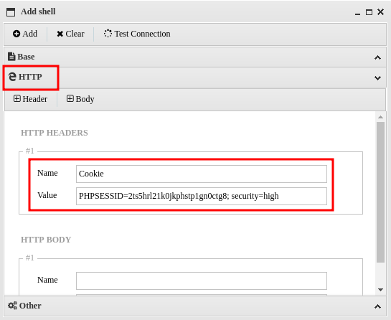Viewport: 391px width, 320px height.
Task: Open the Base section label
Action: tap(26, 57)
